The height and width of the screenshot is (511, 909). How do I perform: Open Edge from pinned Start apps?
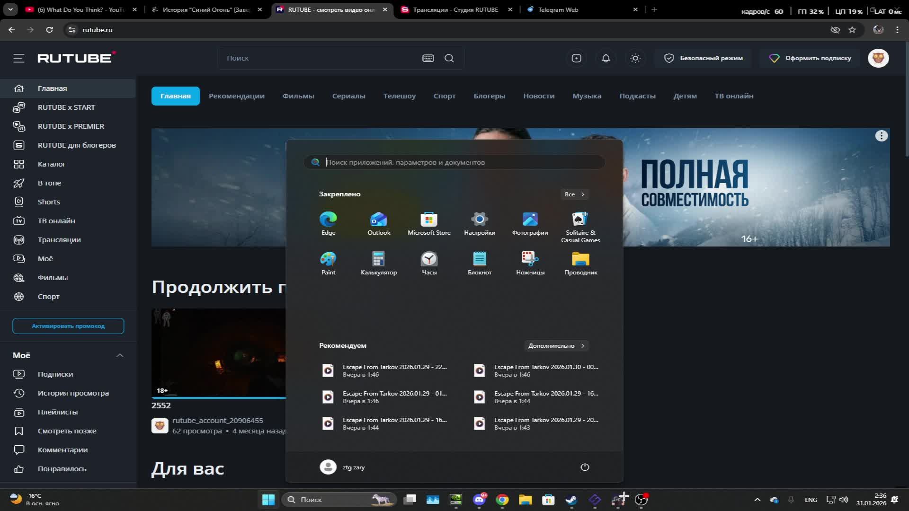(328, 223)
